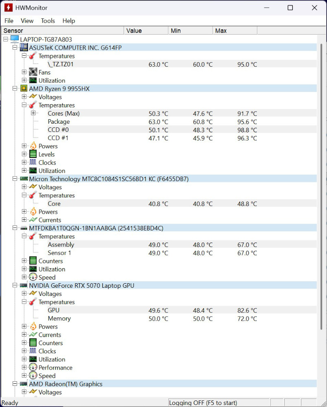
Task: Collapse the AMD Radeon(TM) Graphics node
Action: [x=15, y=384]
